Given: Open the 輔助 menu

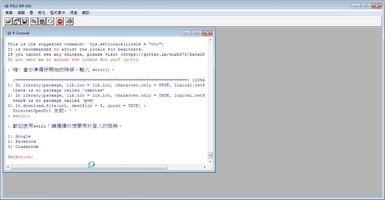Looking at the screenshot, I should click(x=86, y=13).
